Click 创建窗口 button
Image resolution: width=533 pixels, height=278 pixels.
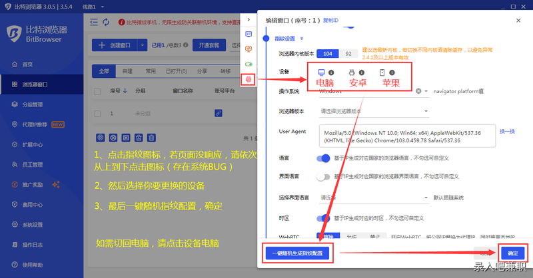pos(115,45)
